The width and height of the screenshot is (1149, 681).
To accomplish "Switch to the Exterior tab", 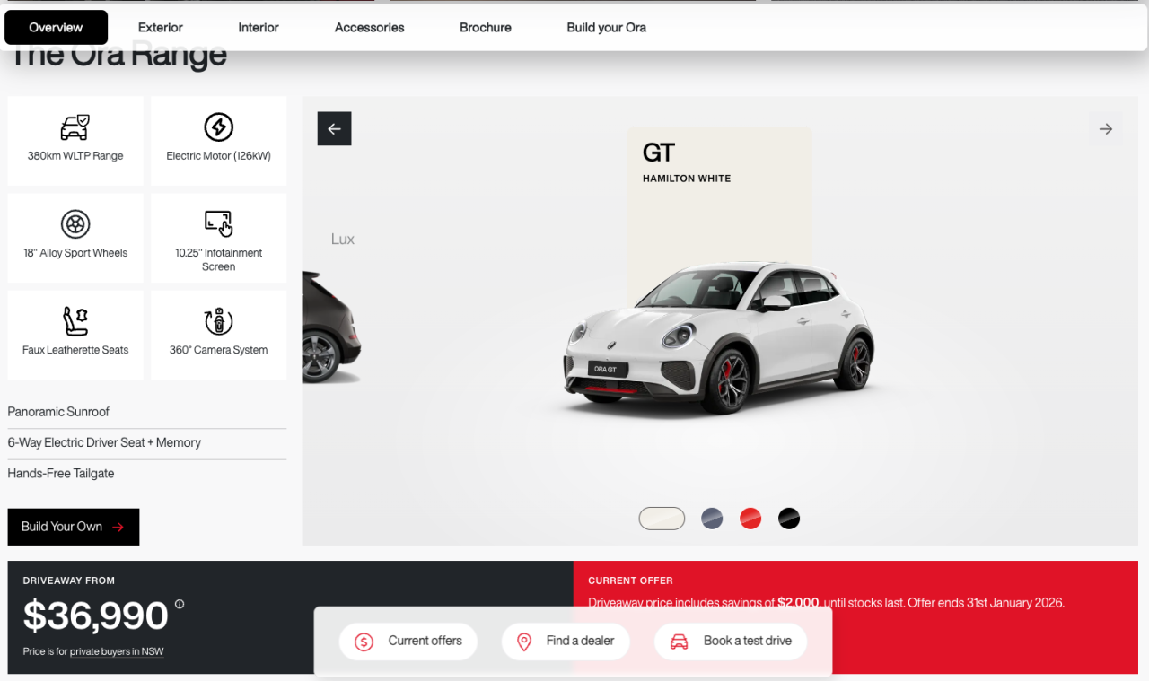I will click(x=160, y=27).
